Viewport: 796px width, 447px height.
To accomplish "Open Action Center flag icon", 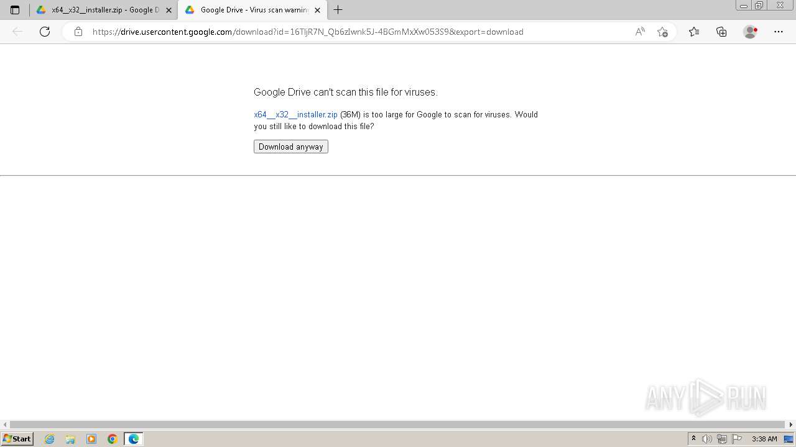I will pos(737,439).
